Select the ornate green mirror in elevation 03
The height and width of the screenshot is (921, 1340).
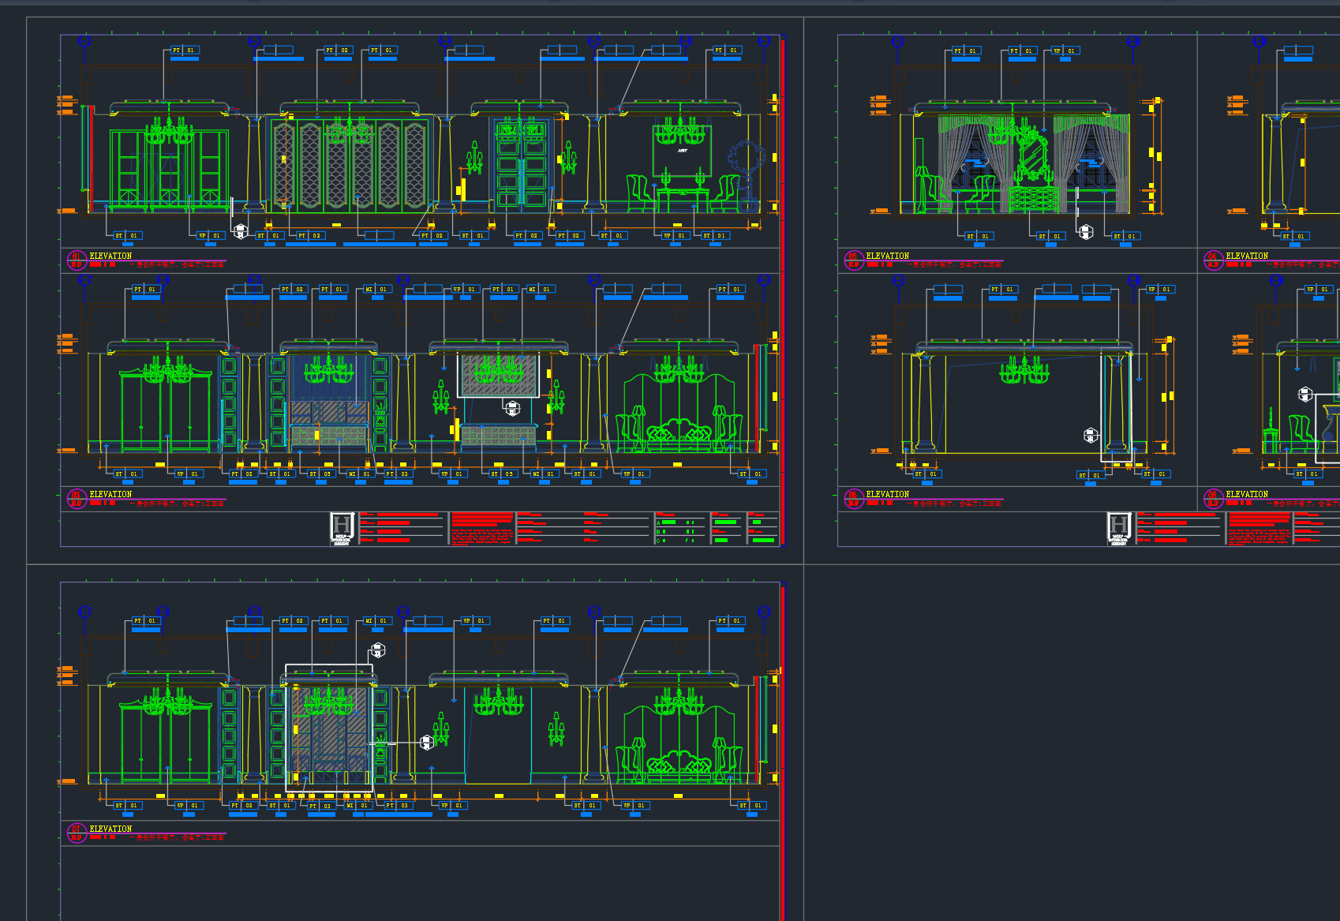click(1032, 158)
